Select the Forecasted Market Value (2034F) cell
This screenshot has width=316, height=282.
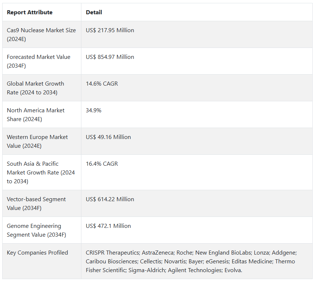(38, 61)
